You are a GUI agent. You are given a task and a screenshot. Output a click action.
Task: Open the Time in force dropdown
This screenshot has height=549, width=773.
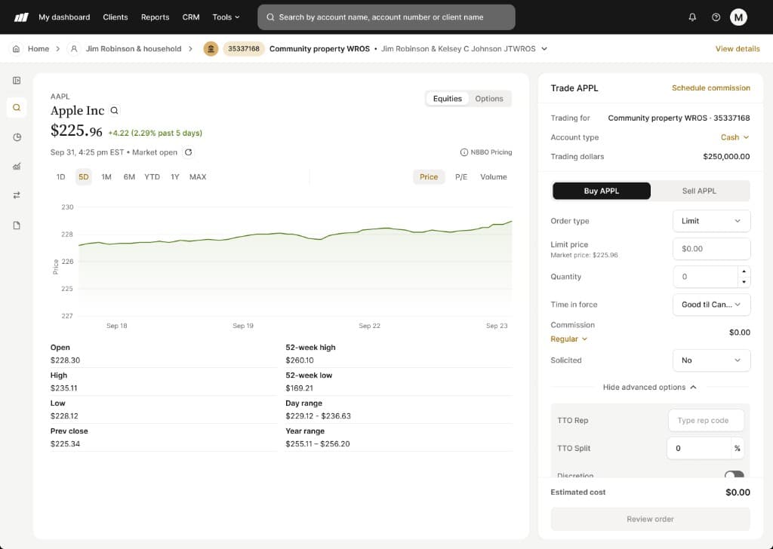(x=711, y=305)
